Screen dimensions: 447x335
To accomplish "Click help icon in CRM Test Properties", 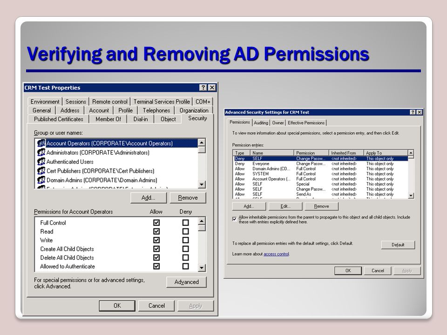I will pyautogui.click(x=203, y=87).
